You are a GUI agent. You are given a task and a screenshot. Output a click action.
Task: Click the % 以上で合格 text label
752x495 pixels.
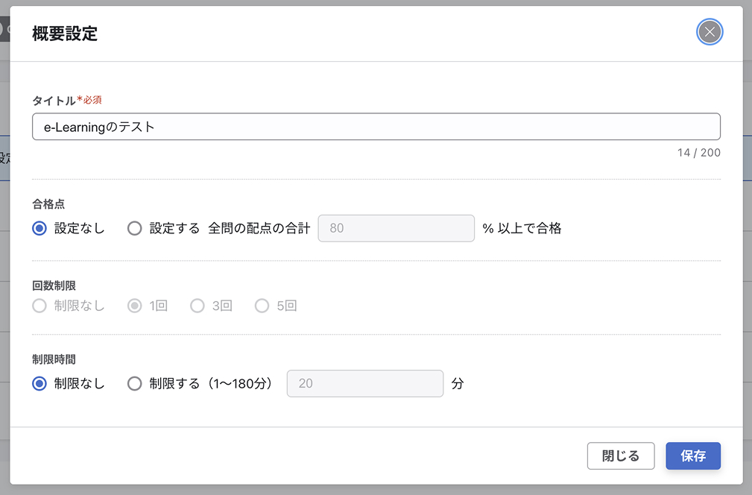point(520,228)
